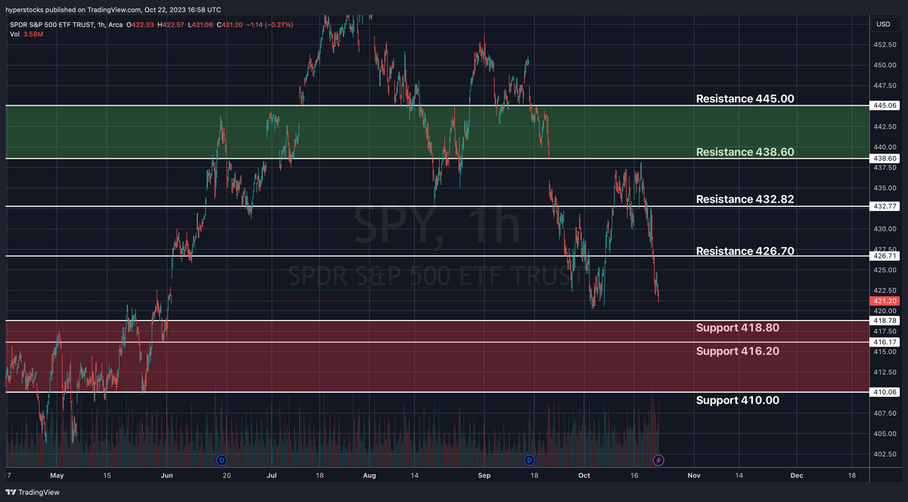Click the Jul label on time axis
908x502 pixels.
[x=272, y=476]
